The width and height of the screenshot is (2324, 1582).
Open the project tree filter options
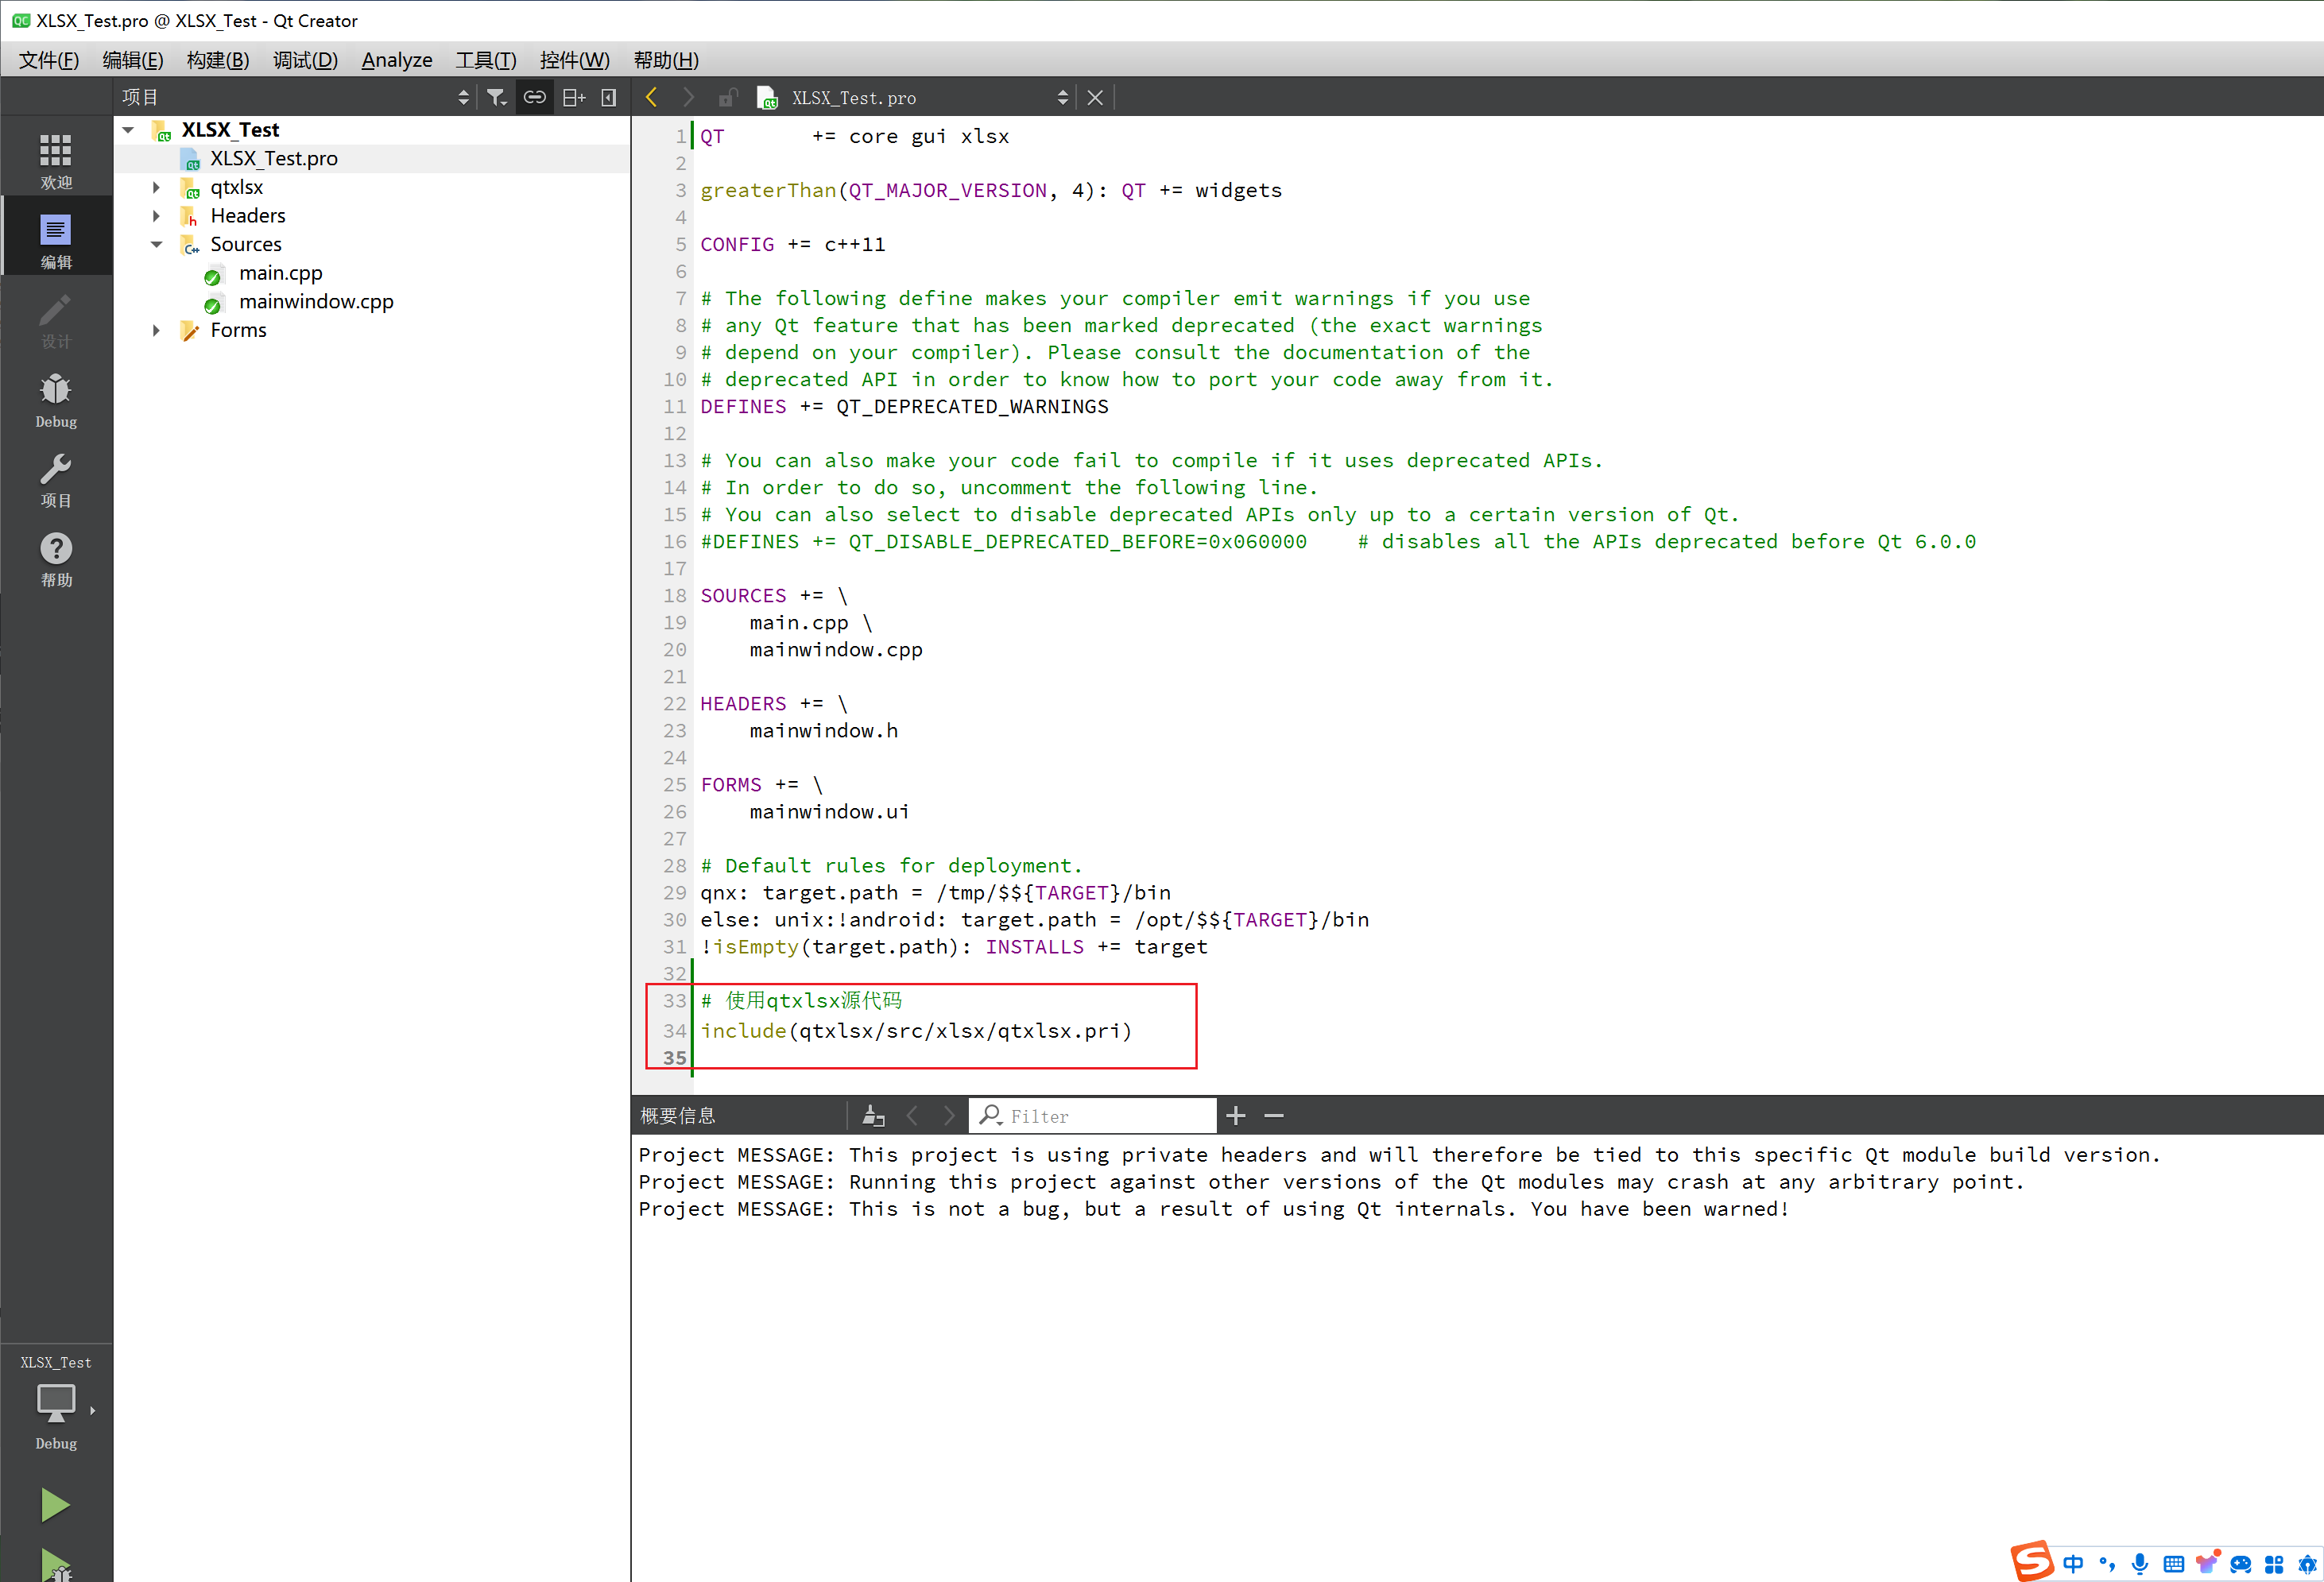497,97
